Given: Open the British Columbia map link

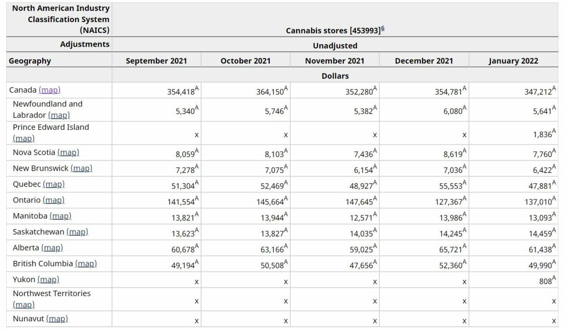Looking at the screenshot, I should point(86,264).
